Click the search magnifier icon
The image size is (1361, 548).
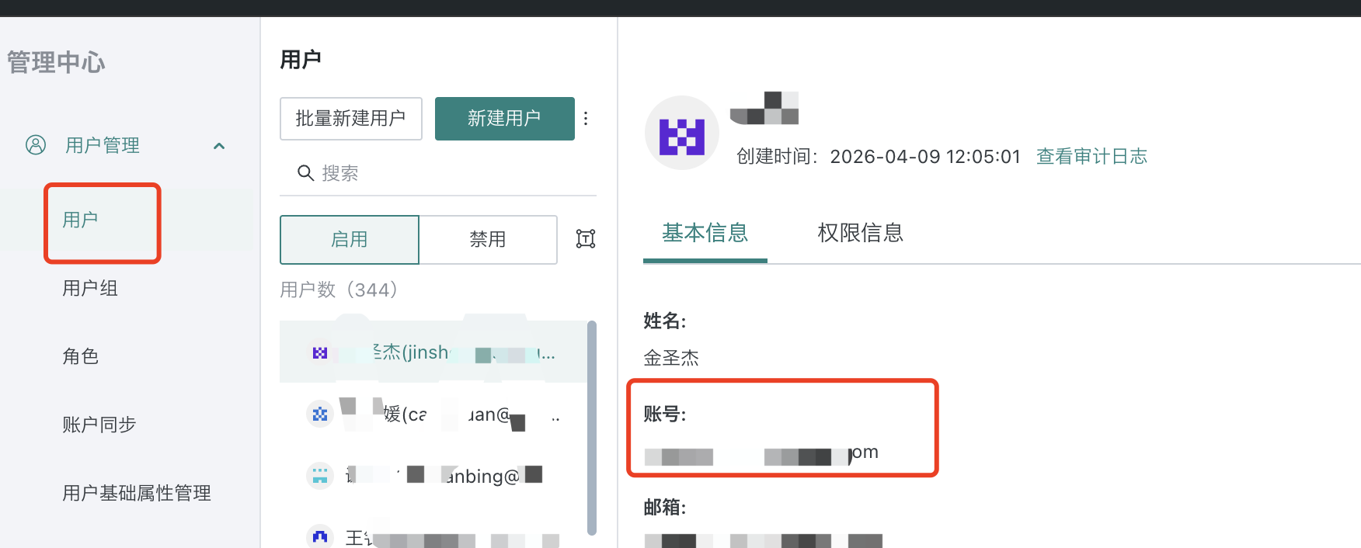pos(305,173)
